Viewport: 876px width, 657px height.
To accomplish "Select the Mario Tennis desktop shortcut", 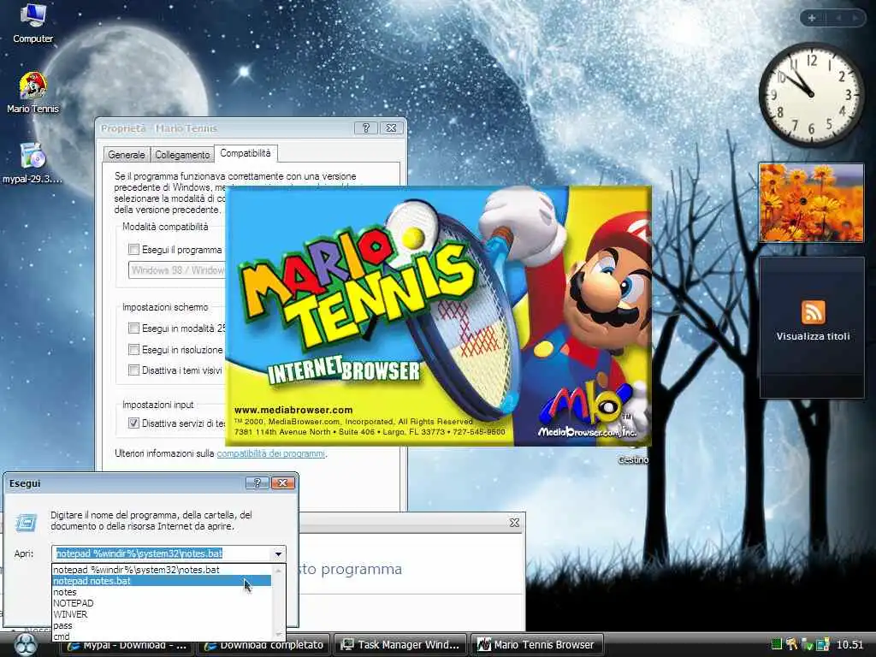I will (x=33, y=92).
